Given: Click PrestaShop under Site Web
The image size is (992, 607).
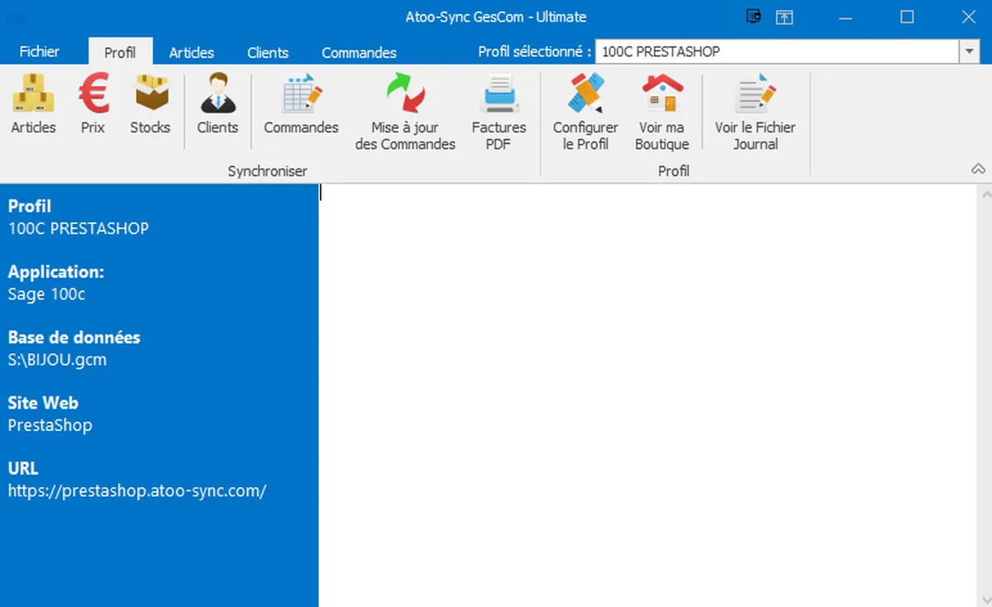Looking at the screenshot, I should (x=50, y=425).
